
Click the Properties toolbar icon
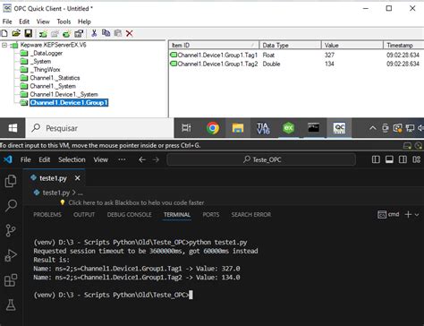(79, 33)
